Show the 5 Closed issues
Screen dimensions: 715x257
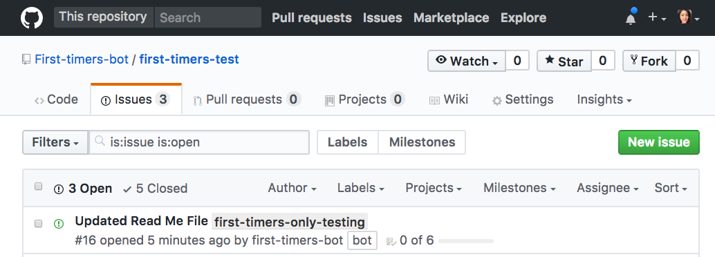(156, 189)
